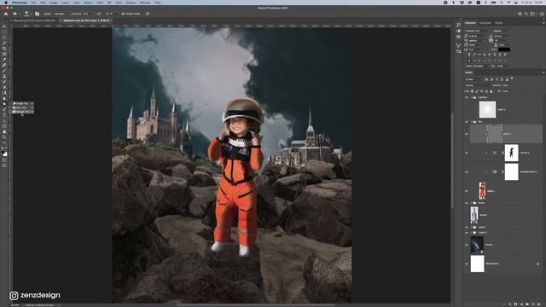
Task: Select the Clone Stamp tool
Action: pos(4,77)
